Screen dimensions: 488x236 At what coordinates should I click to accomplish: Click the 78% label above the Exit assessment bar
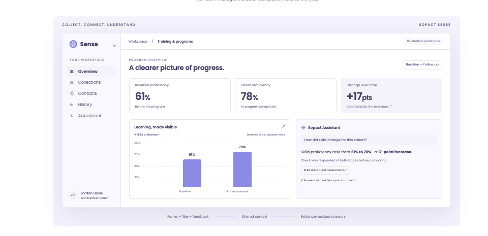click(242, 147)
